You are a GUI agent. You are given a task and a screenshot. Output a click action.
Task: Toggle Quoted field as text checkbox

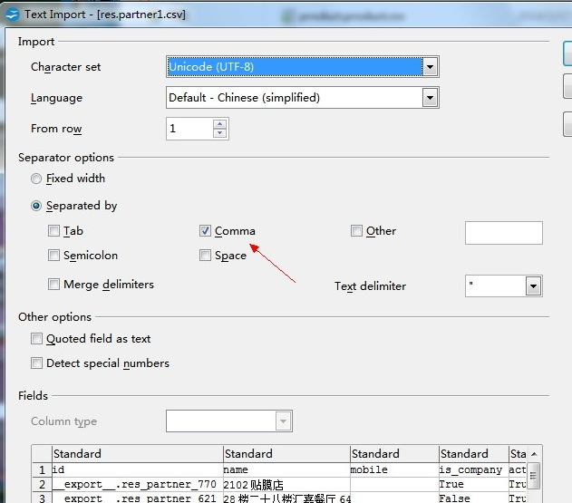point(37,340)
